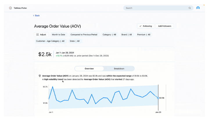The image size is (212, 123).
Task: Click the Tableau Pulse logo icon
Action: (10, 8)
